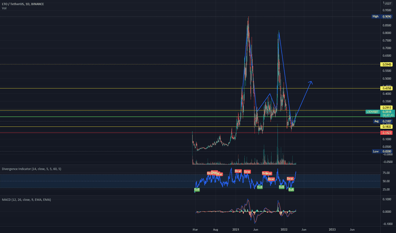Select the red horizontal line at 0.1423
The height and width of the screenshot is (233, 396).
[190, 133]
